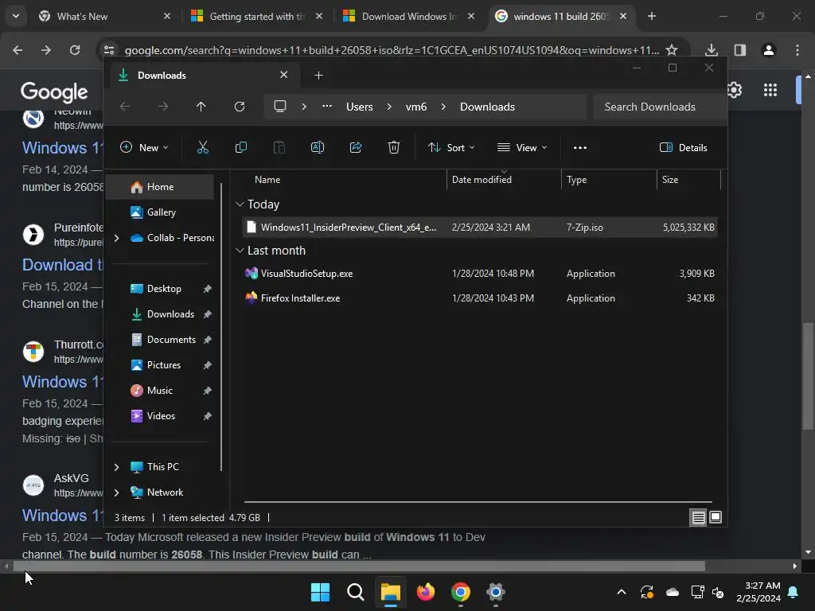Navigate back in File Explorer
The height and width of the screenshot is (611, 815).
pyautogui.click(x=125, y=107)
